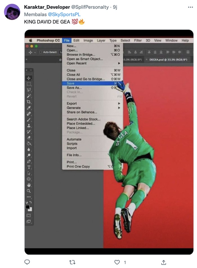Screen dimensions: 197x268
Task: Choose the Paint Bucket tool
Action: 29,143
